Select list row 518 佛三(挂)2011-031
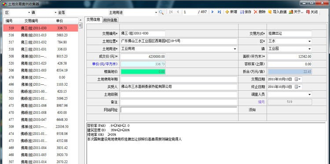The width and height of the screenshot is (330, 164). [x=40, y=49]
